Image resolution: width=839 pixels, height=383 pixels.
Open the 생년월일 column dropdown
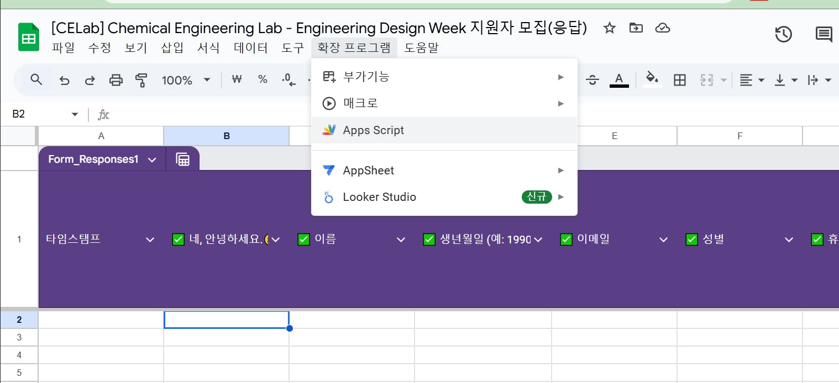[x=538, y=240]
